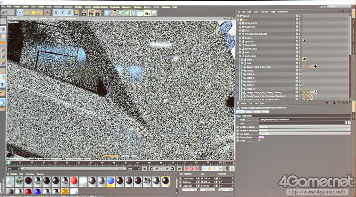Open the Tags menu in Object Manager
This screenshot has height=197, width=356.
point(273,12)
